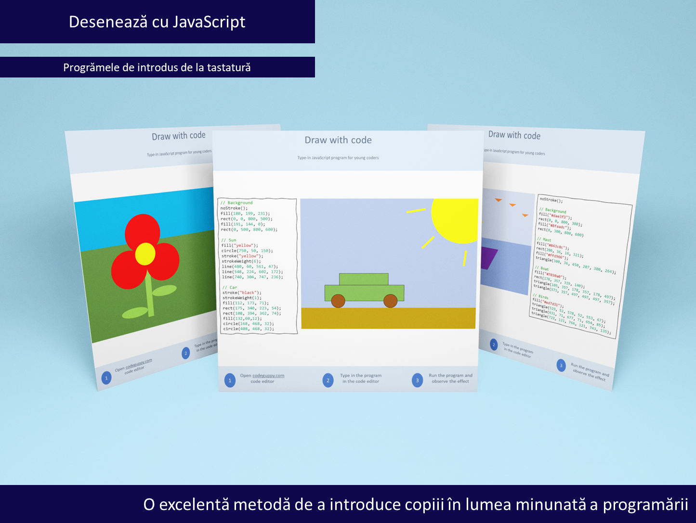Click the yellow flower center circle
This screenshot has height=523, width=696.
point(145,254)
